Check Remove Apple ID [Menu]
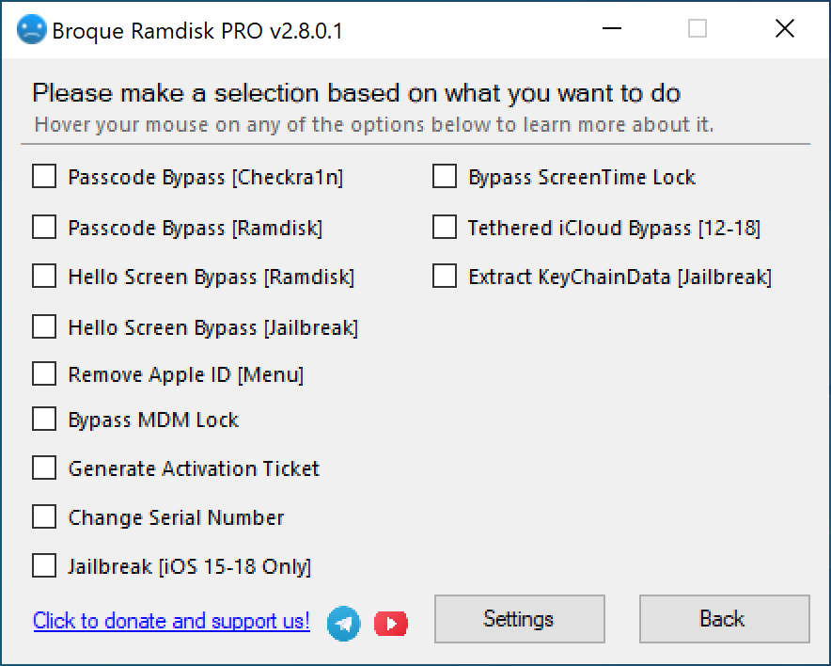This screenshot has width=831, height=666. click(44, 373)
